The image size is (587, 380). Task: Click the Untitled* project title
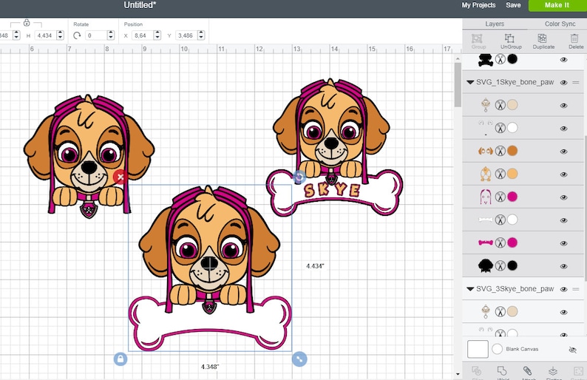click(140, 5)
